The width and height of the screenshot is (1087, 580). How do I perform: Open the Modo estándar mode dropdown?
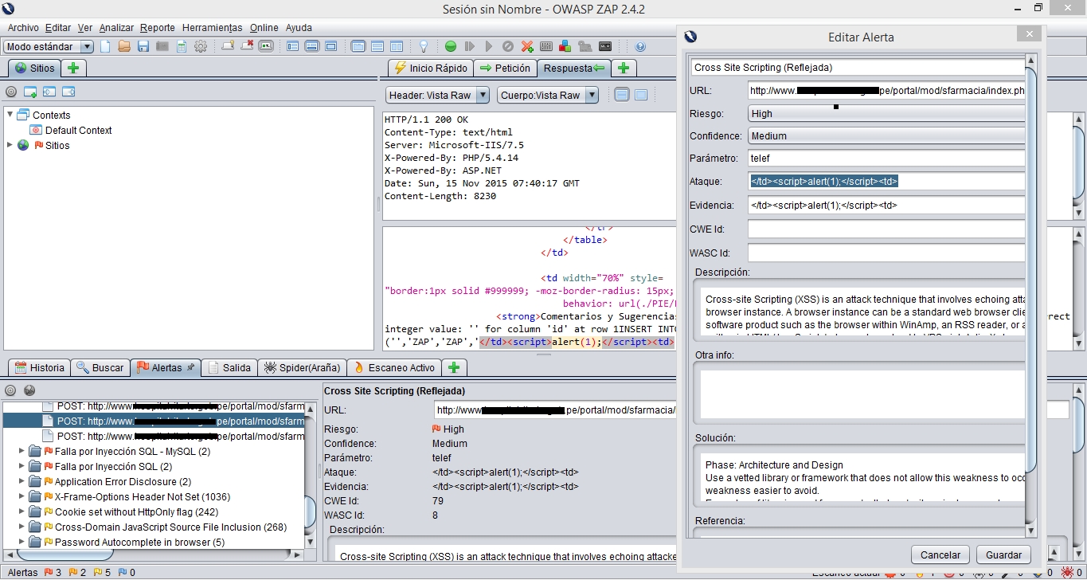pyautogui.click(x=49, y=47)
